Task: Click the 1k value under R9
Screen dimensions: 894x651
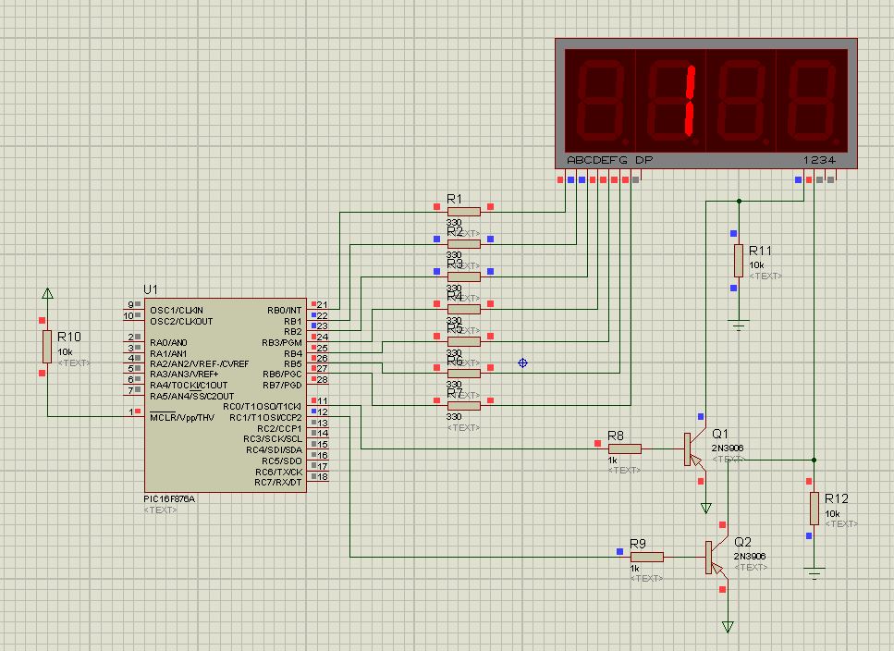Action: (x=634, y=569)
